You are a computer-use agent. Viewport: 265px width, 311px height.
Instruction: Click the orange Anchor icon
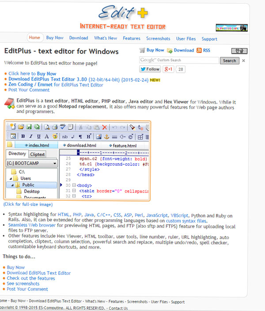click(x=107, y=137)
